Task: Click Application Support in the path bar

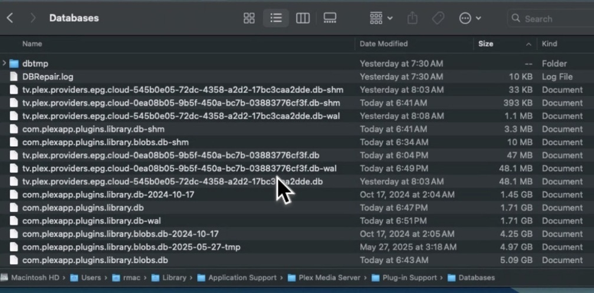Action: [x=237, y=278]
